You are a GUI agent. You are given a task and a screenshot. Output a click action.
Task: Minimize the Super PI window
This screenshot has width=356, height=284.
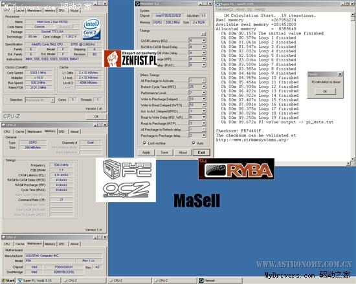click(343, 4)
